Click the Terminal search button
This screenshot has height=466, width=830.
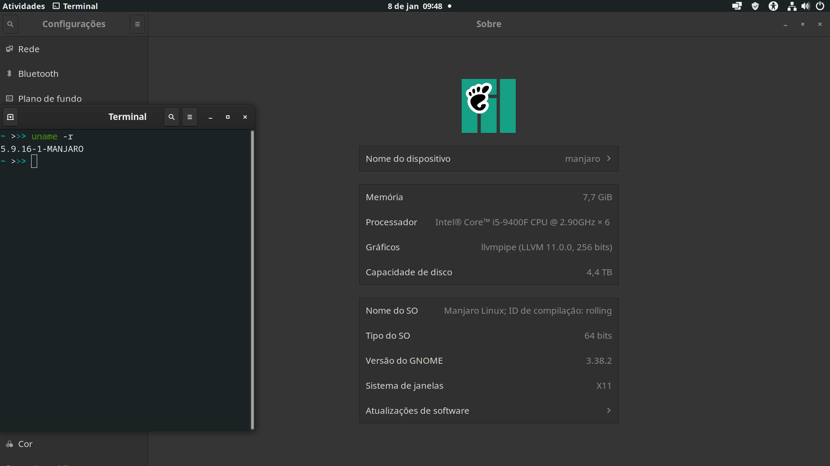[172, 117]
